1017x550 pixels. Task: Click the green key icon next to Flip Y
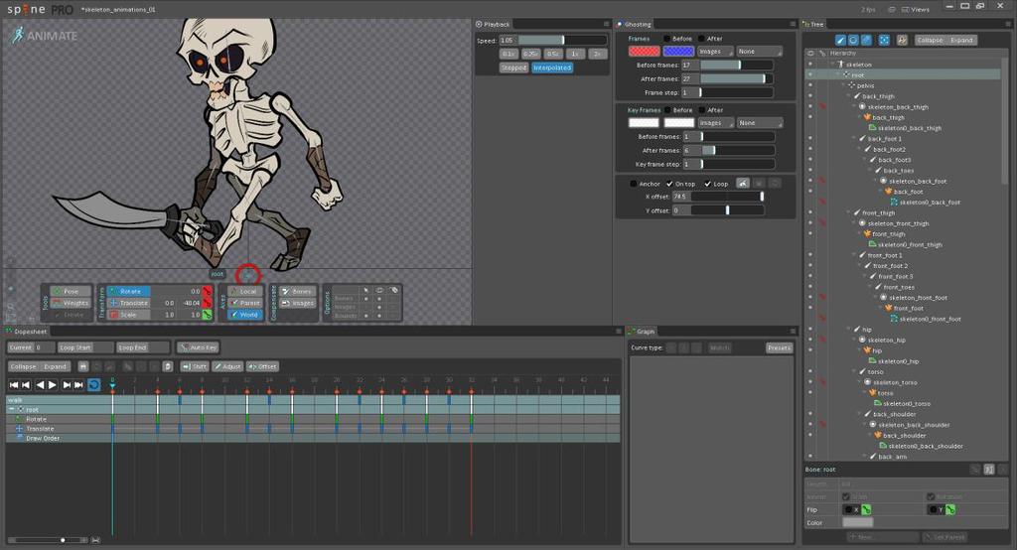950,509
